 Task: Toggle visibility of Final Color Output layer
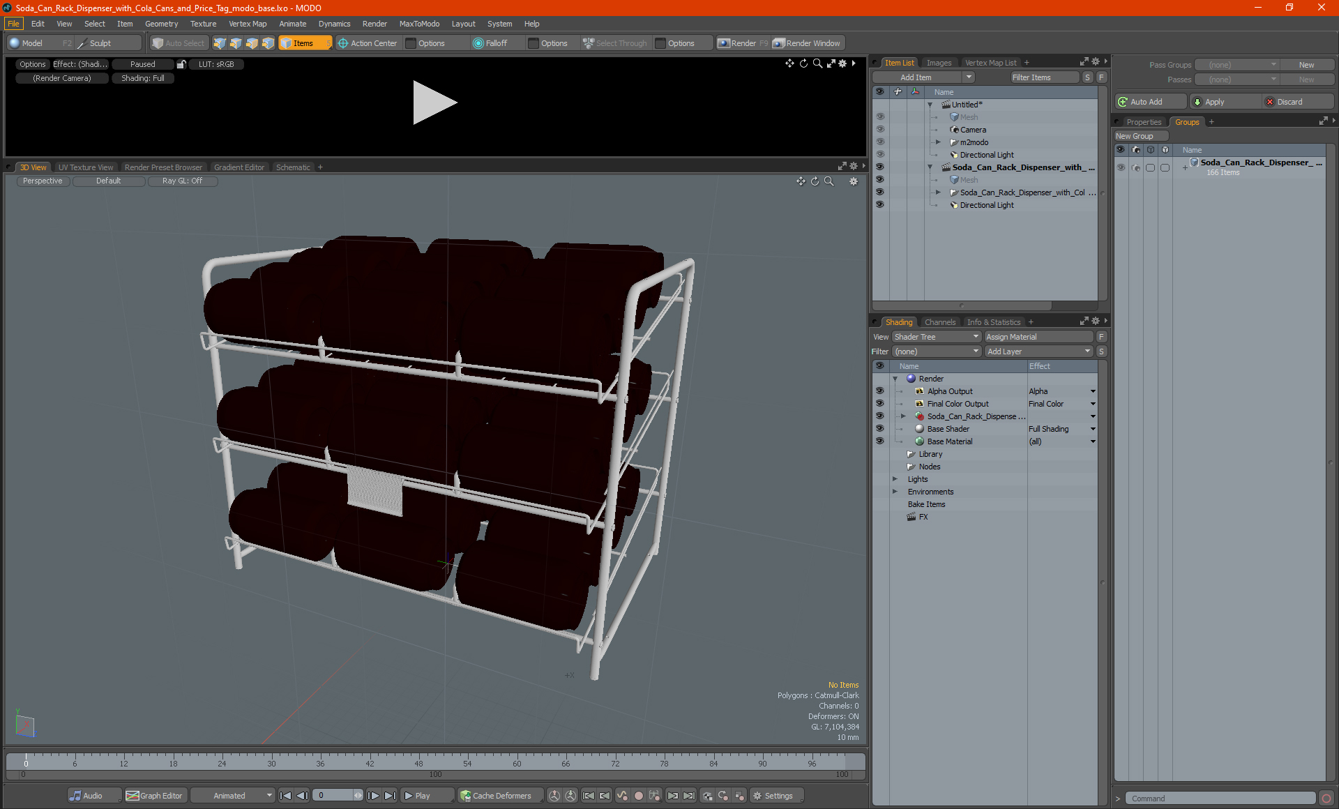tap(880, 404)
